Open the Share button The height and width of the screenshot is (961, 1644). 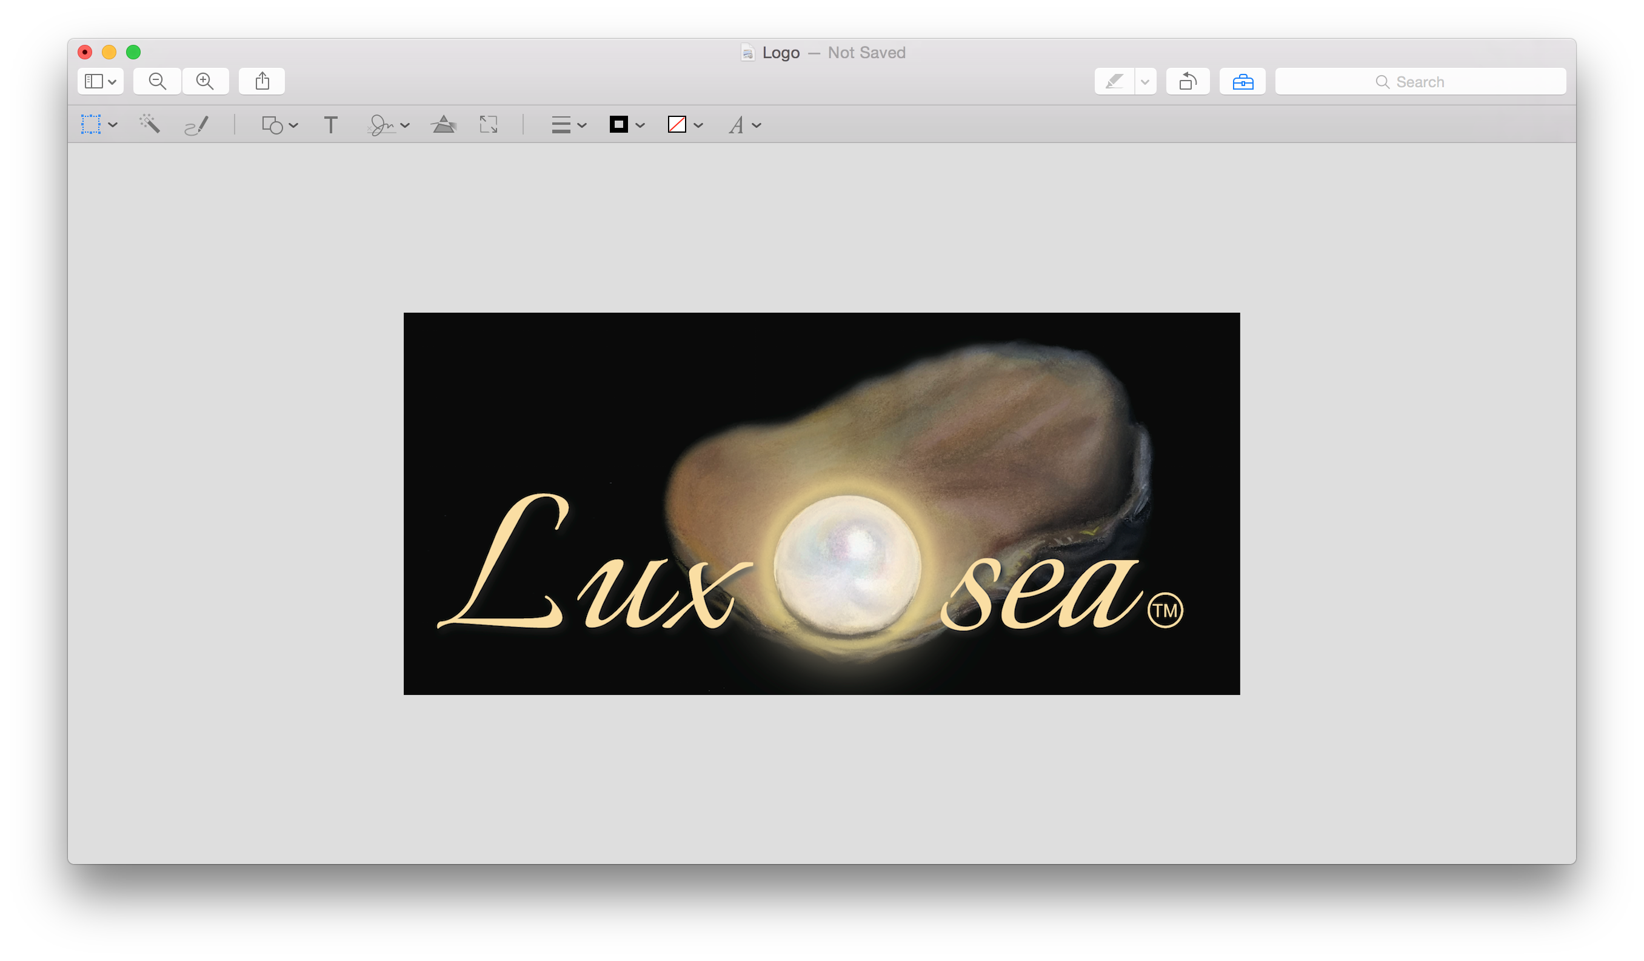[x=262, y=81]
